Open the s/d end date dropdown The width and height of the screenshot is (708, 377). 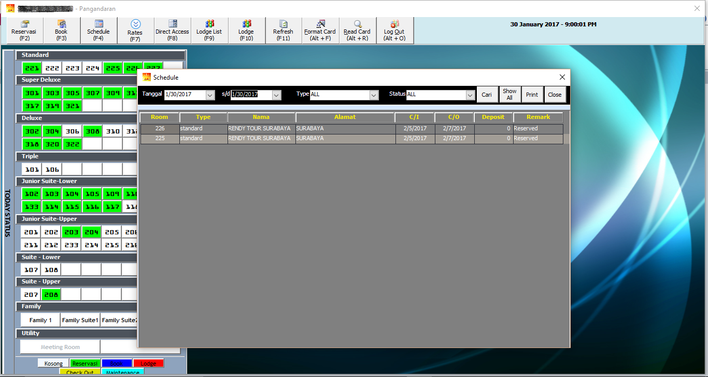pos(276,95)
